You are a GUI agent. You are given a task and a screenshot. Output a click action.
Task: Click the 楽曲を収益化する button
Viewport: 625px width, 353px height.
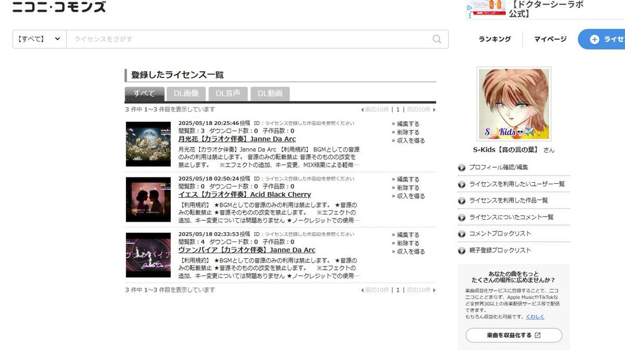(x=514, y=335)
